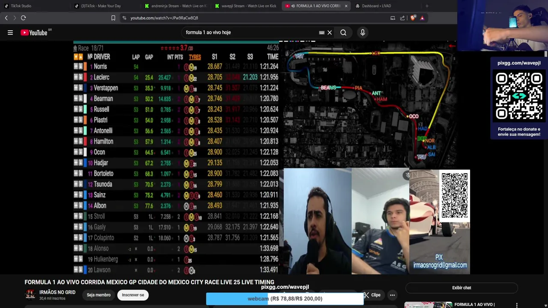Create a clip with the Clipe button
This screenshot has width=548, height=308.
pos(372,295)
